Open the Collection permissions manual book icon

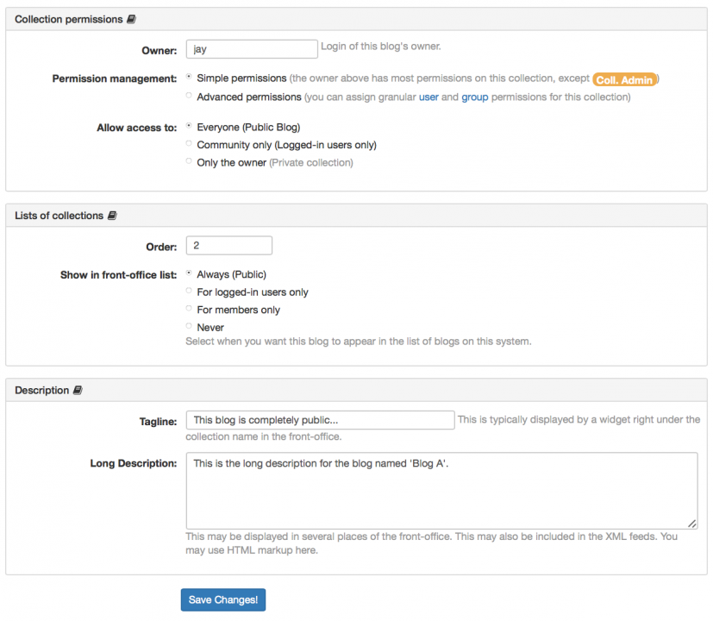click(x=131, y=19)
